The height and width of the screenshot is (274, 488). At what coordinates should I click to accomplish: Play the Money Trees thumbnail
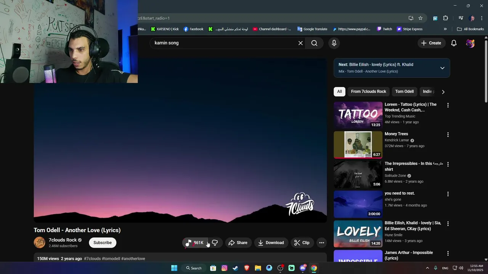pyautogui.click(x=358, y=145)
